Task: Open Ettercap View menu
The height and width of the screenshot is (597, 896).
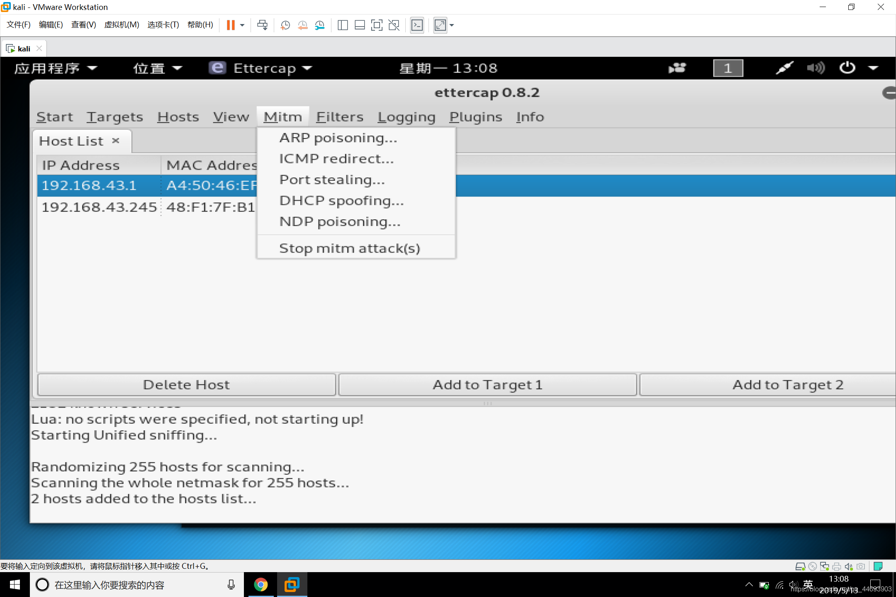Action: pos(231,117)
